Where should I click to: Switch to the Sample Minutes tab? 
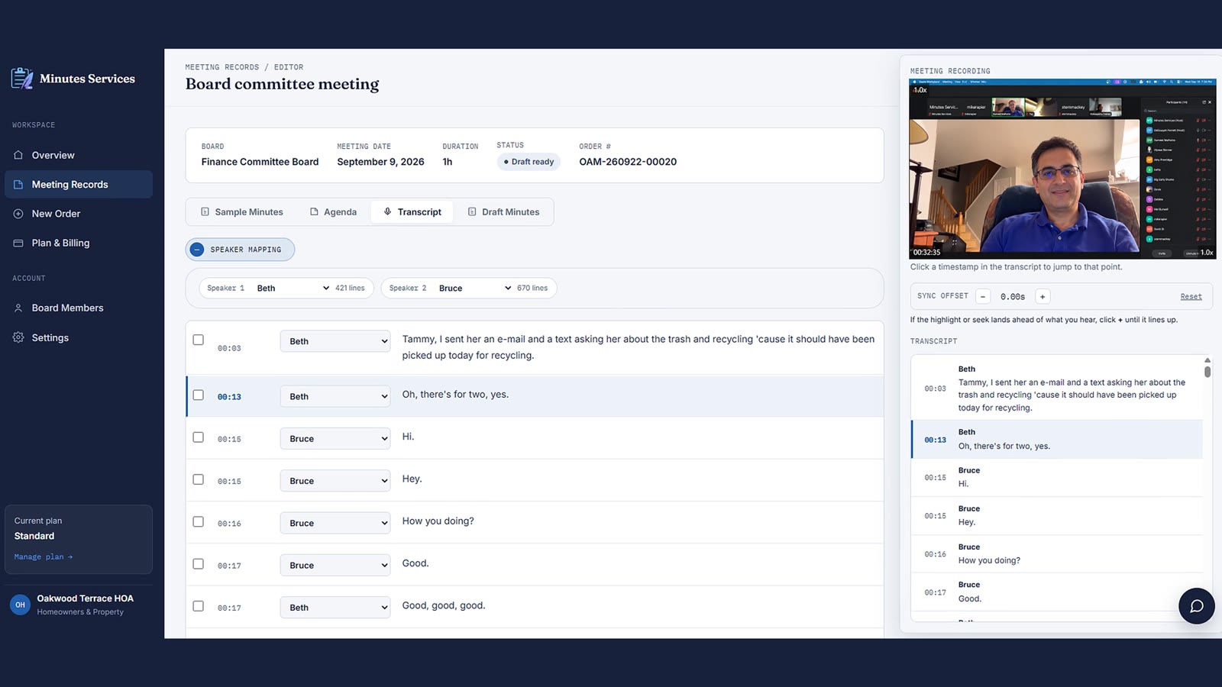pos(241,212)
